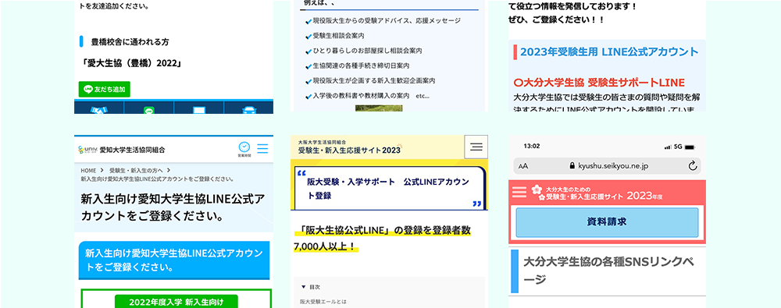Click the UNIV co-op logo for 愛知大学生活協同組合
The width and height of the screenshot is (781, 308).
point(87,149)
